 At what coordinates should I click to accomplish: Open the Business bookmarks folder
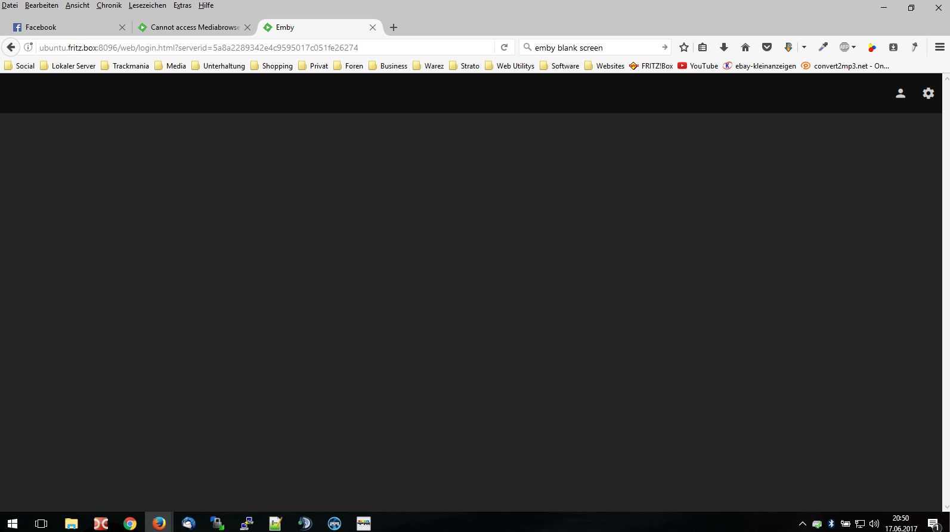pyautogui.click(x=388, y=66)
